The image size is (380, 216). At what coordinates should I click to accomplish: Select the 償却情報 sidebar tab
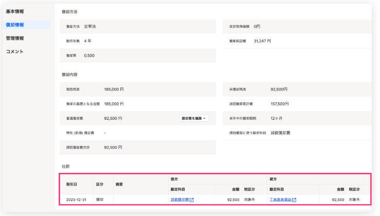(x=15, y=25)
